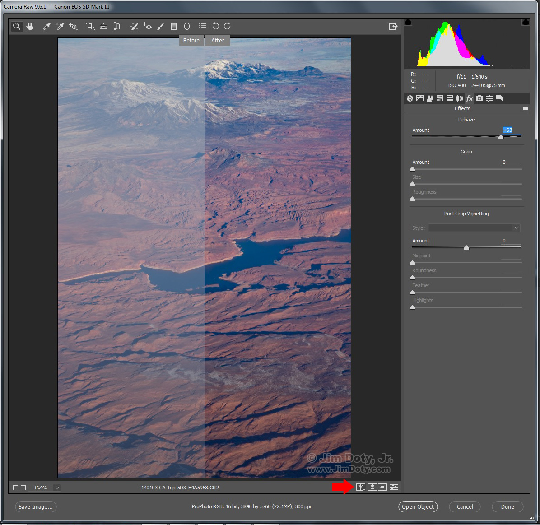Image resolution: width=540 pixels, height=525 pixels.
Task: Open the Effects panel options menu
Action: point(525,108)
